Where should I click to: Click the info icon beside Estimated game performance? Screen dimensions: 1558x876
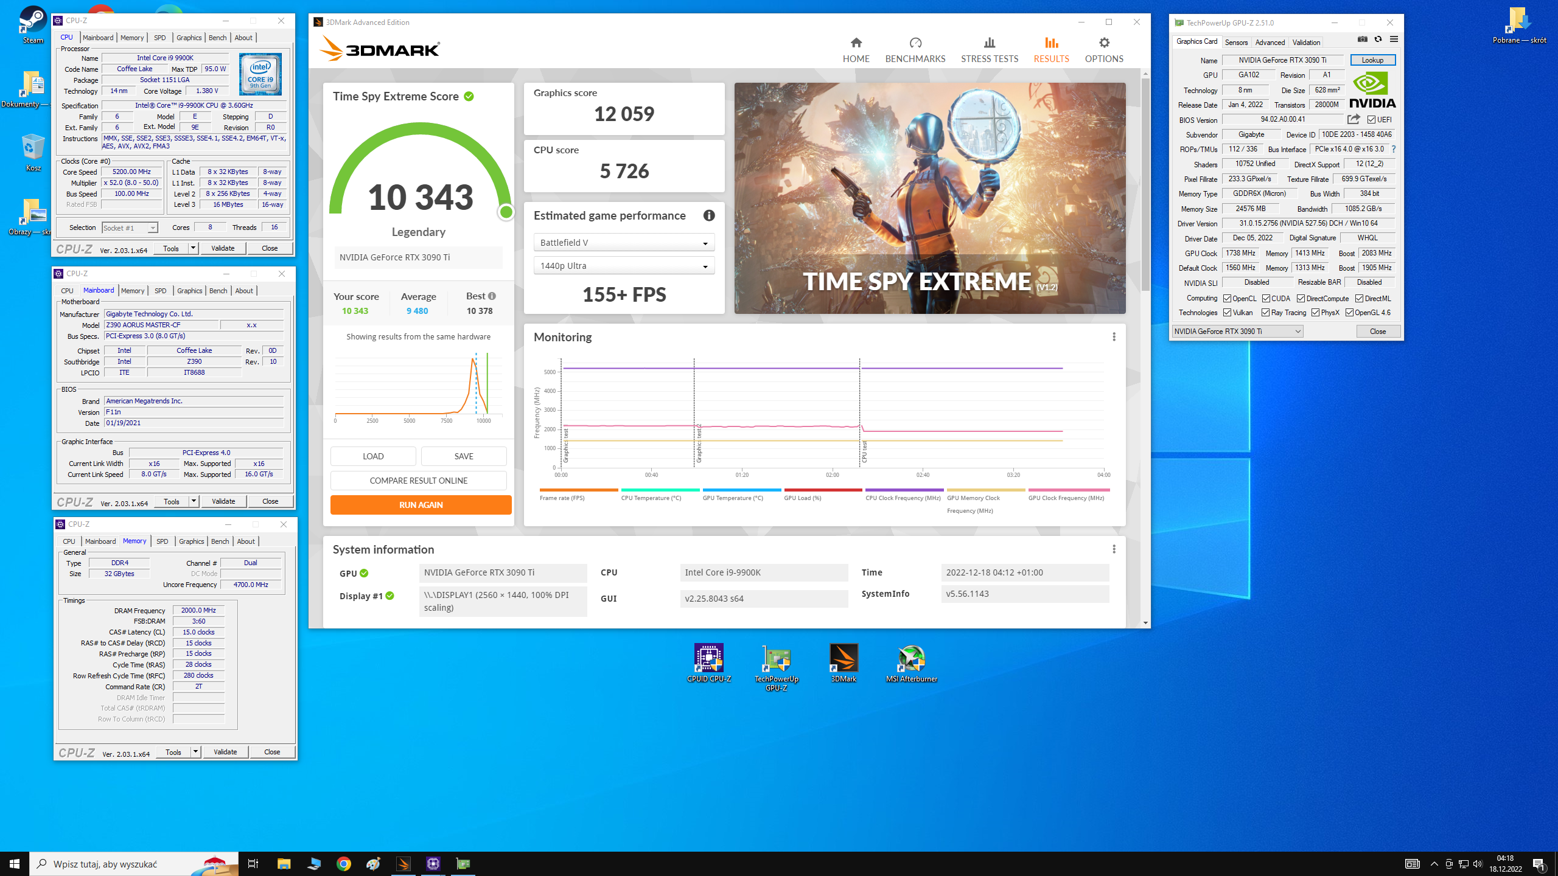click(x=709, y=215)
